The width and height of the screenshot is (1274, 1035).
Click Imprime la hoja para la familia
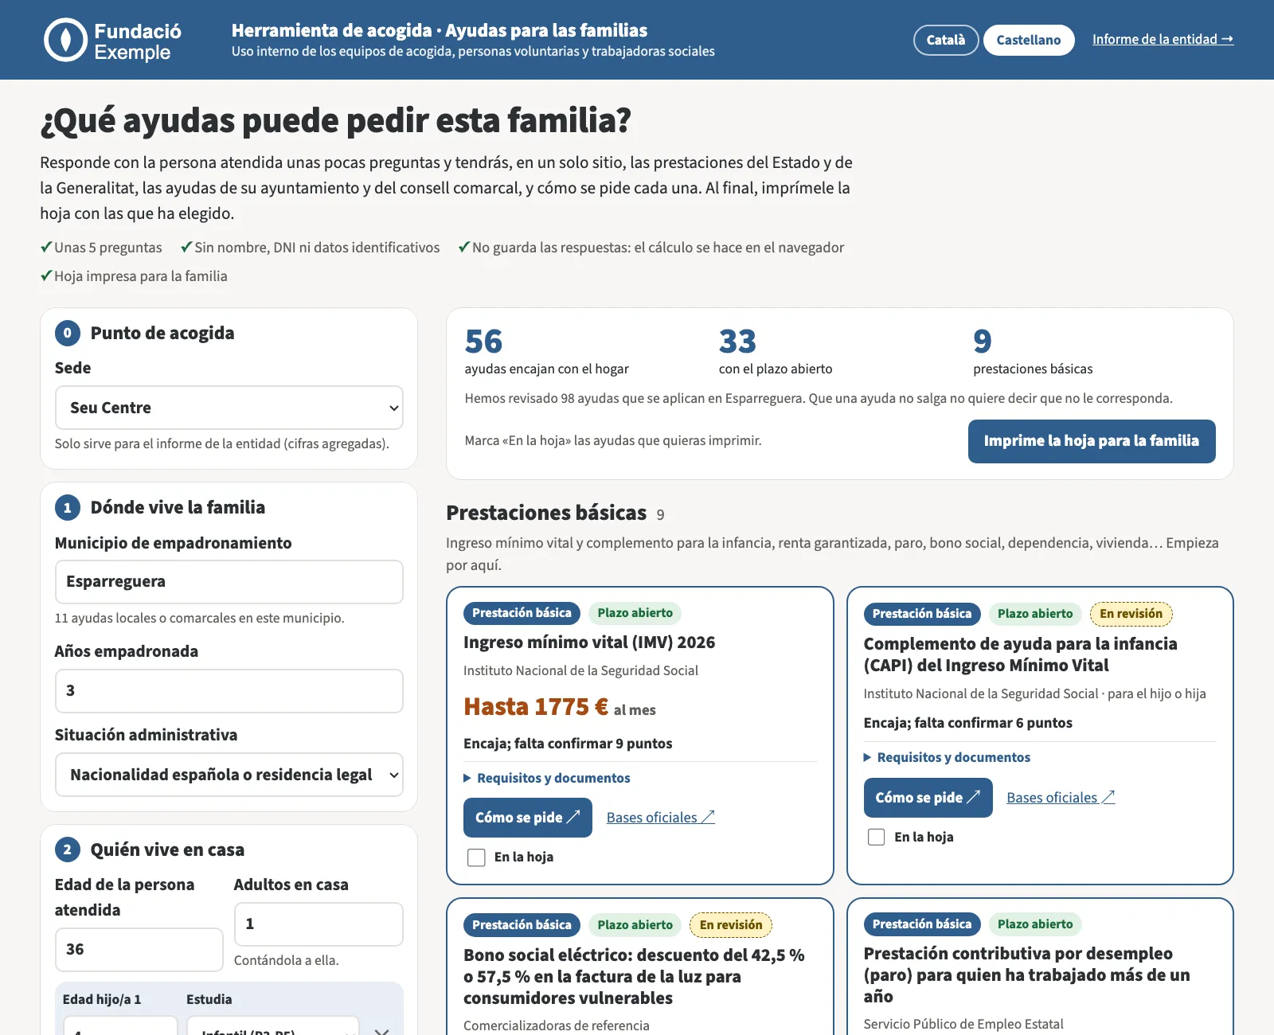[x=1091, y=441]
